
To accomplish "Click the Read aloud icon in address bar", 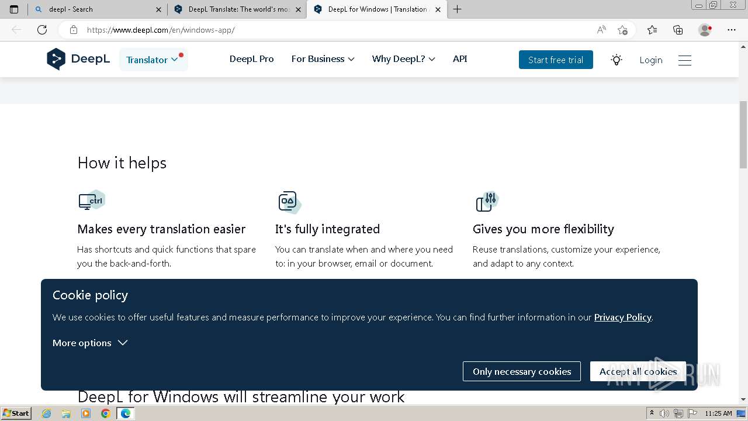I will (601, 30).
